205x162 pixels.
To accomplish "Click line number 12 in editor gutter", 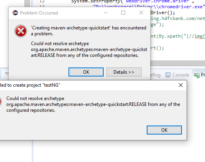I will point(42,1).
